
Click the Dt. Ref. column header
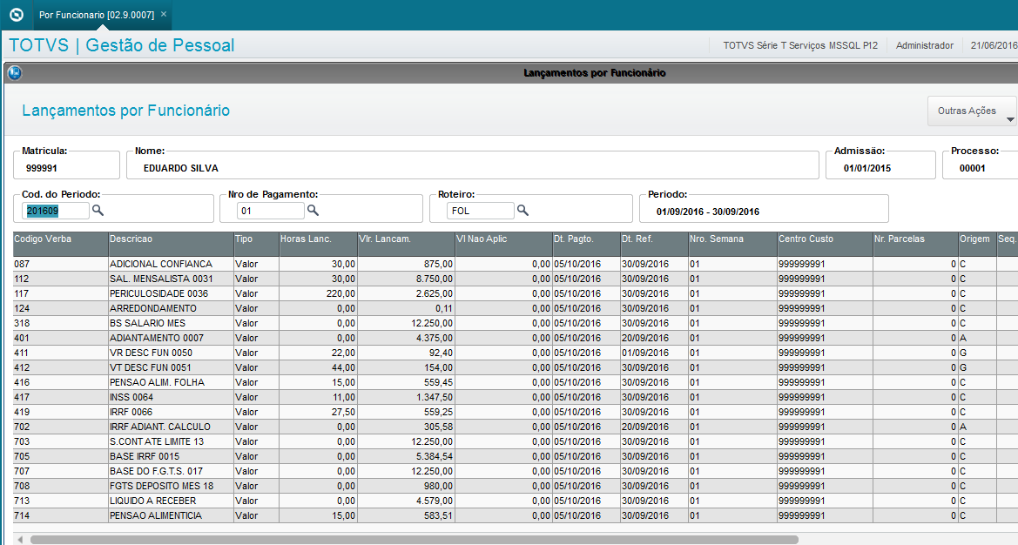[x=655, y=243]
